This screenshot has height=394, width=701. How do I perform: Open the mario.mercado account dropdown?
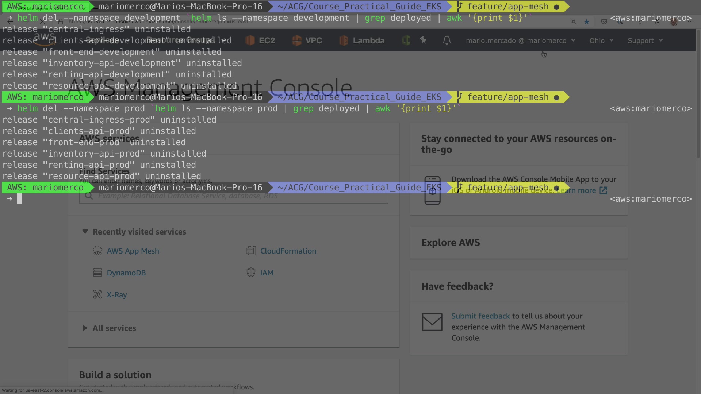520,40
